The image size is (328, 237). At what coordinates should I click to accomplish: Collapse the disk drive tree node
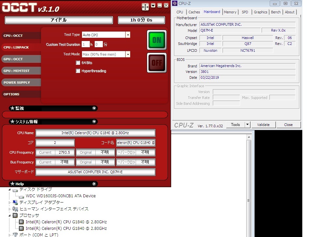(9, 189)
